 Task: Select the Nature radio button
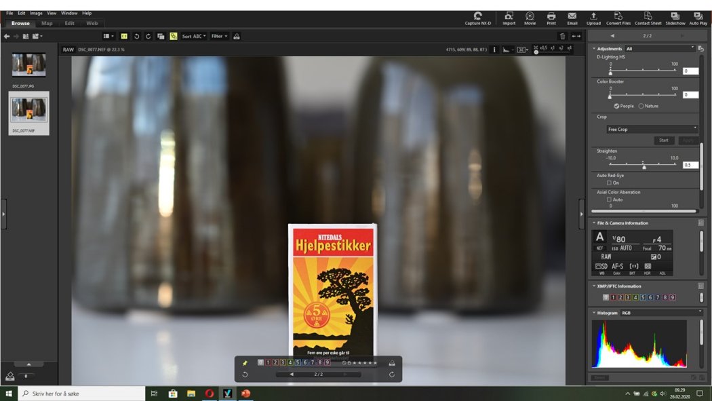coord(641,106)
